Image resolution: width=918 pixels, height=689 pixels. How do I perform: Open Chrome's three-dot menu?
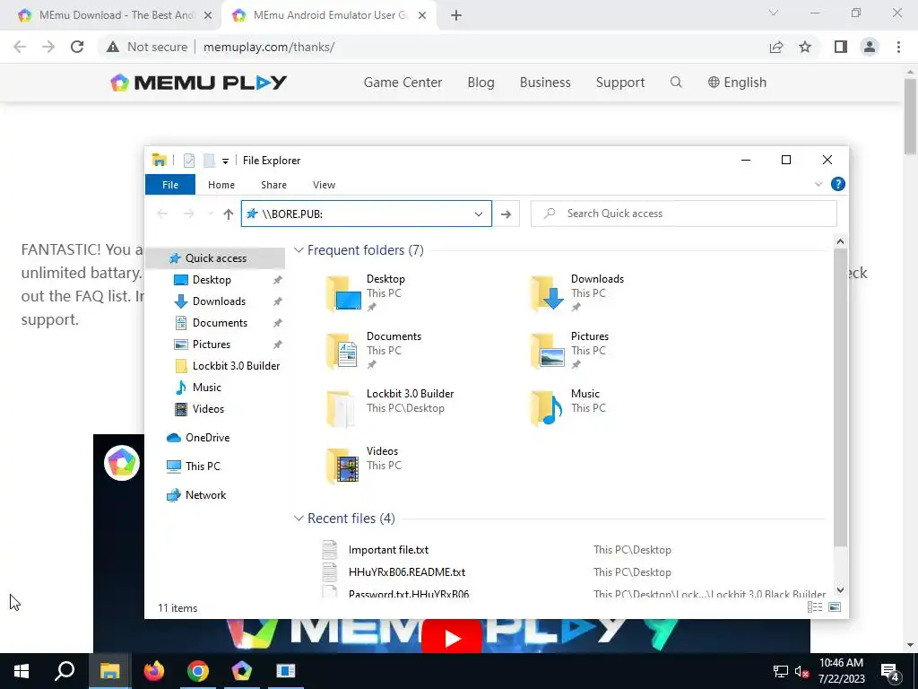[898, 47]
